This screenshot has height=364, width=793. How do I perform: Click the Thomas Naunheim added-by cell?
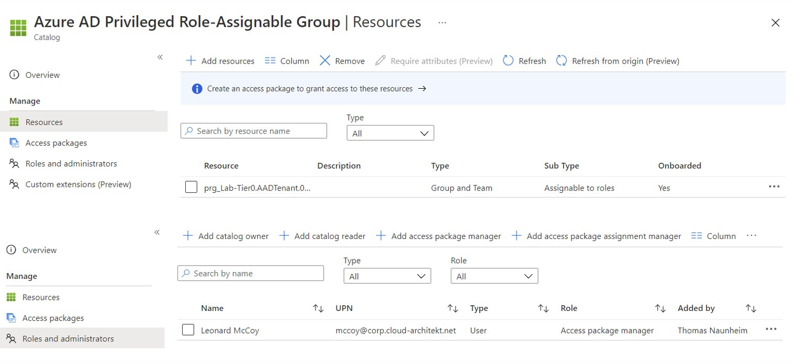pyautogui.click(x=712, y=331)
